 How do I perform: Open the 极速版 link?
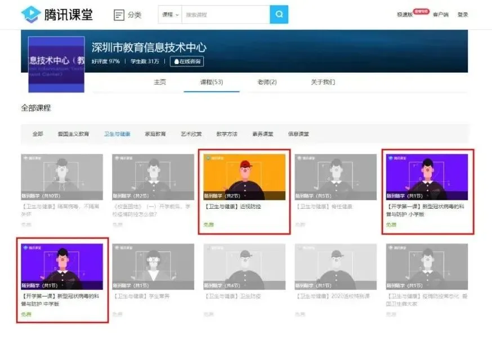point(404,15)
